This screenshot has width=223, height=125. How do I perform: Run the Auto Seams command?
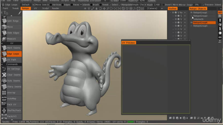(11, 81)
